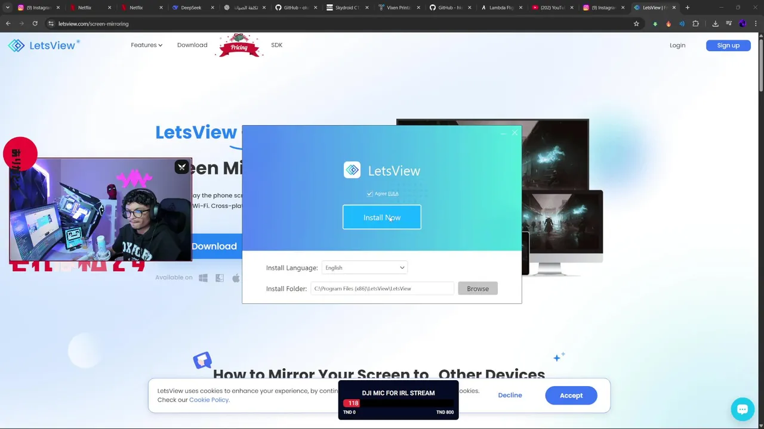Accept the cookies
Screen dimensions: 764x429
click(571, 395)
